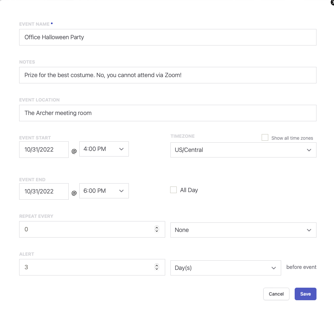Click the Event Location field
This screenshot has width=334, height=317.
click(167, 113)
